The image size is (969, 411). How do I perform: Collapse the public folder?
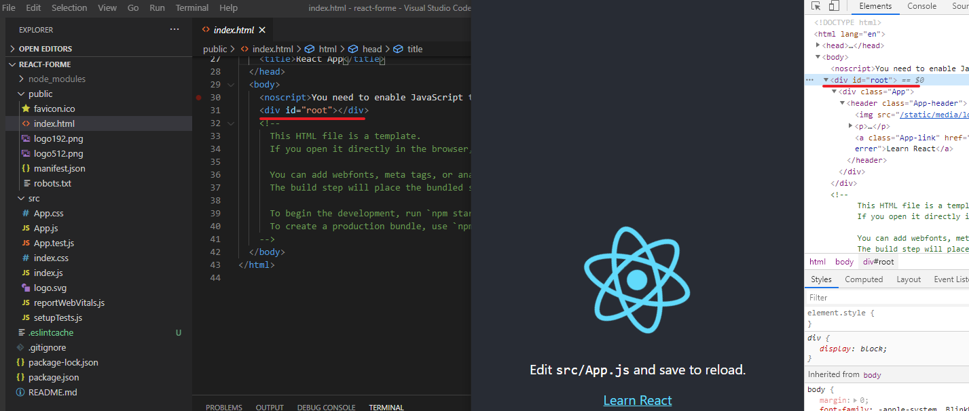point(40,94)
